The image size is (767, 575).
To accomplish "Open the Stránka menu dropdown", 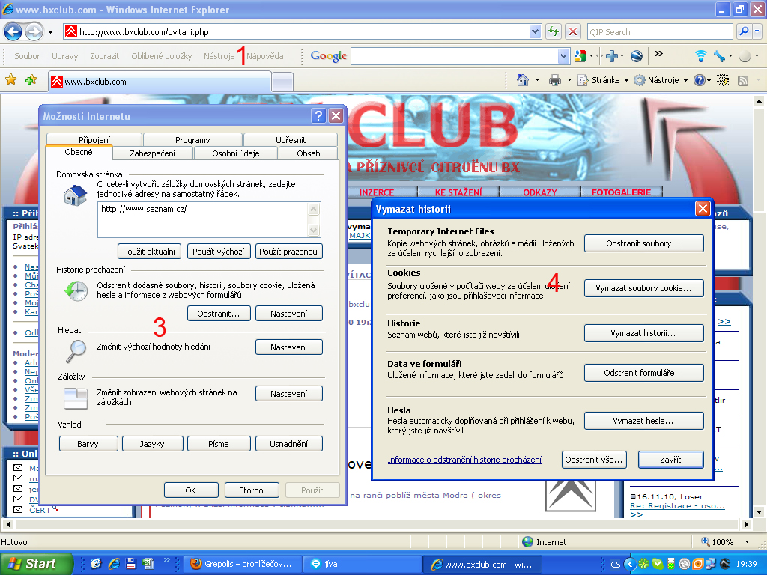I will click(x=626, y=80).
